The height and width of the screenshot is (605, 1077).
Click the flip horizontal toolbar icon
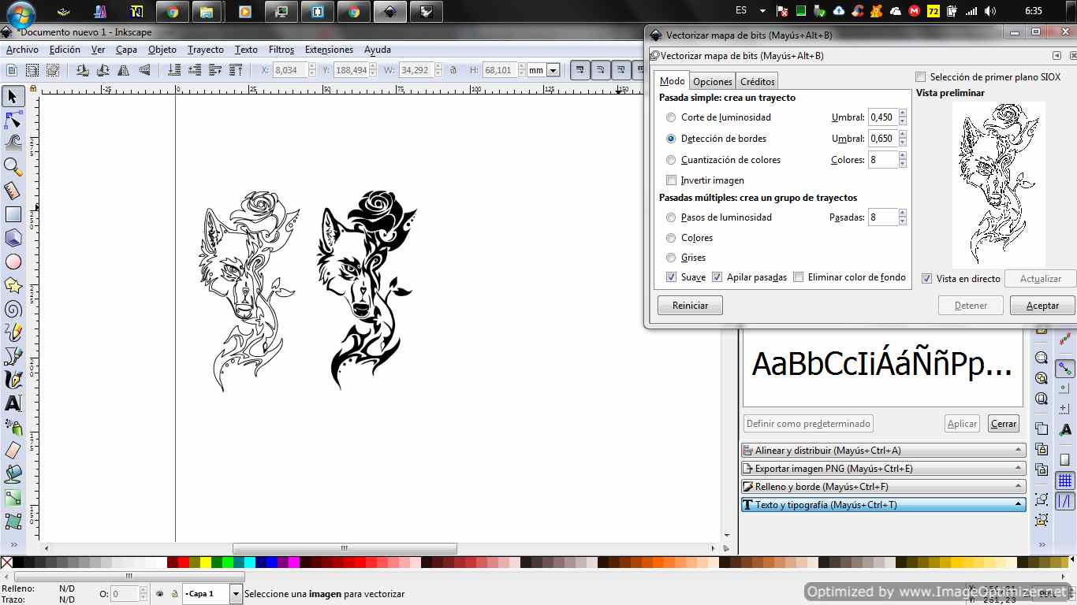click(x=124, y=70)
